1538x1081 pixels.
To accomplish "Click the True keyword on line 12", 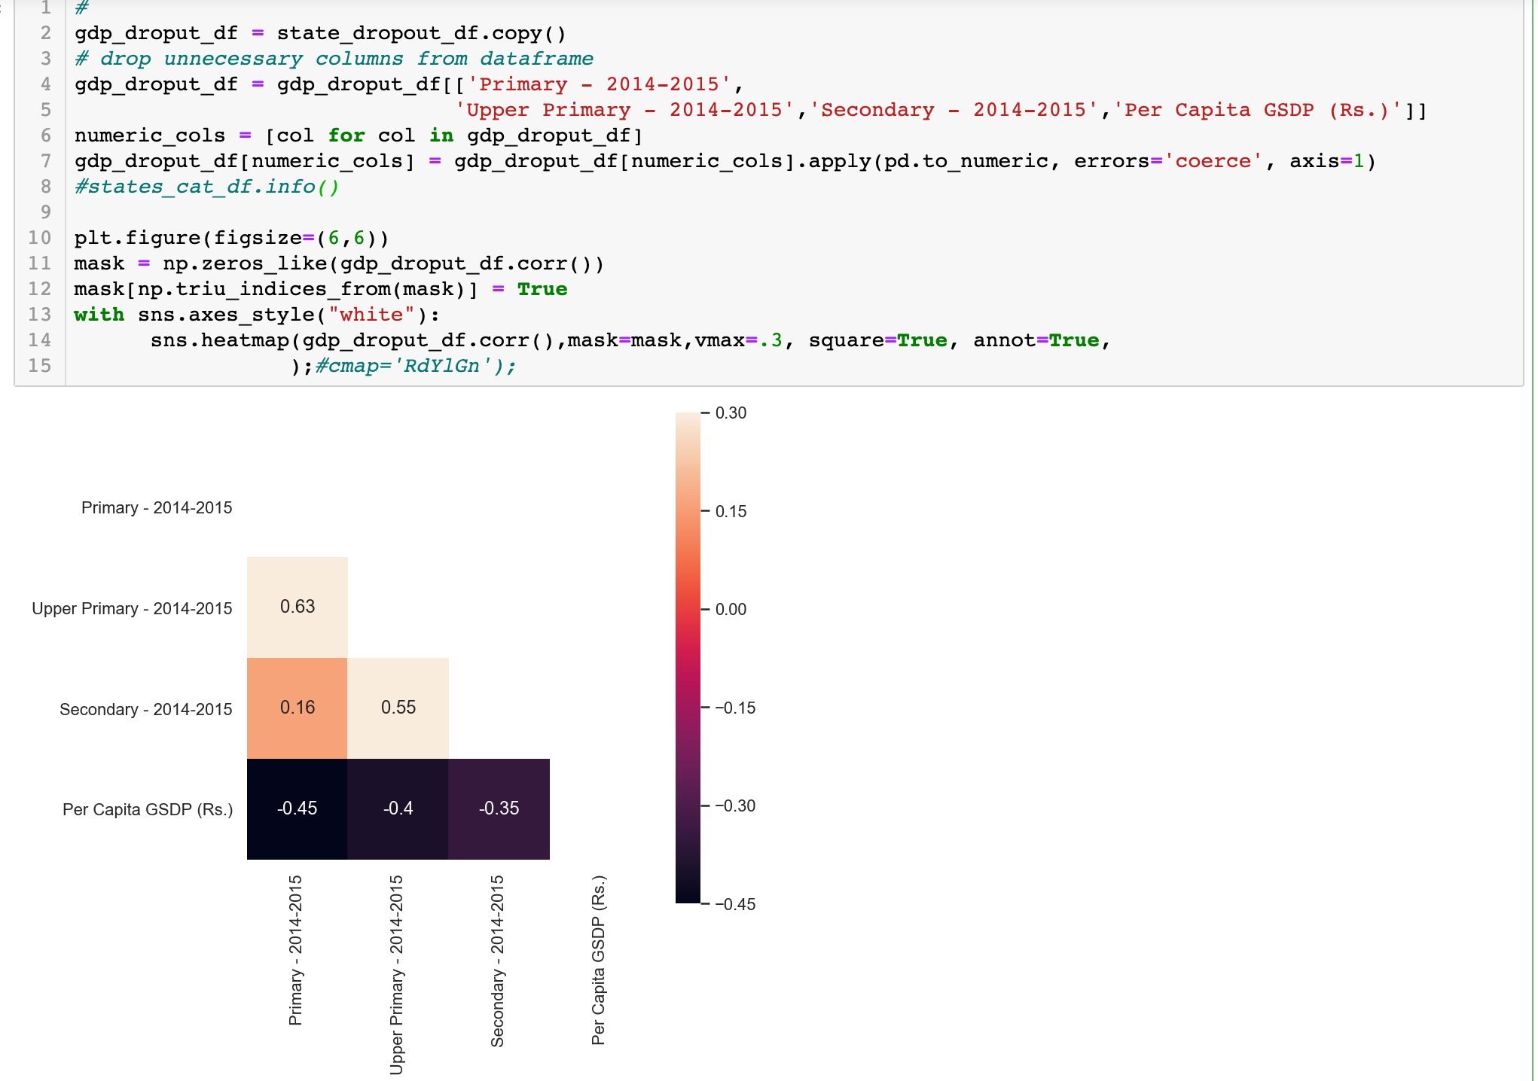I will click(x=542, y=288).
